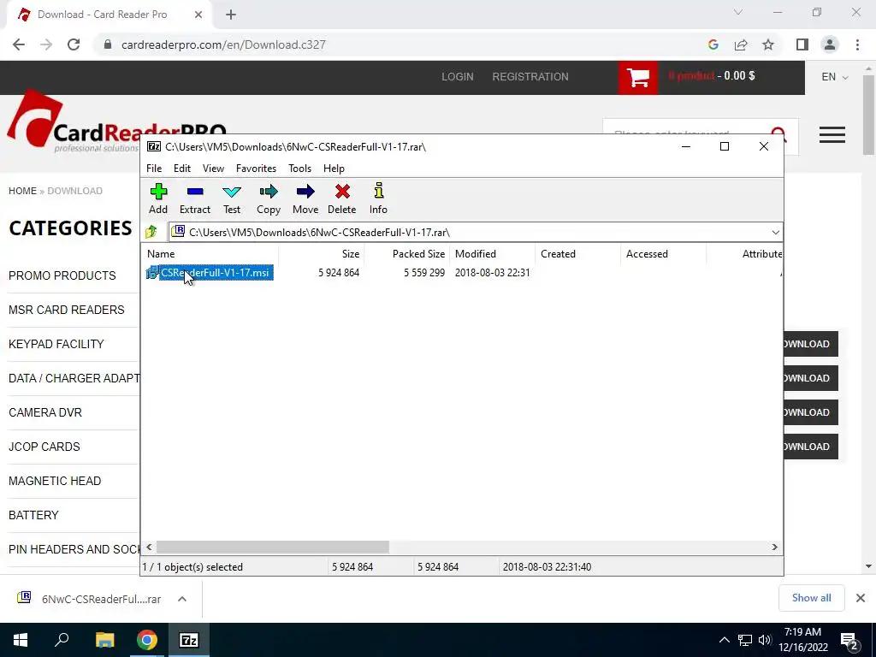Open the notification center icon
This screenshot has height=657, width=876.
coord(849,640)
